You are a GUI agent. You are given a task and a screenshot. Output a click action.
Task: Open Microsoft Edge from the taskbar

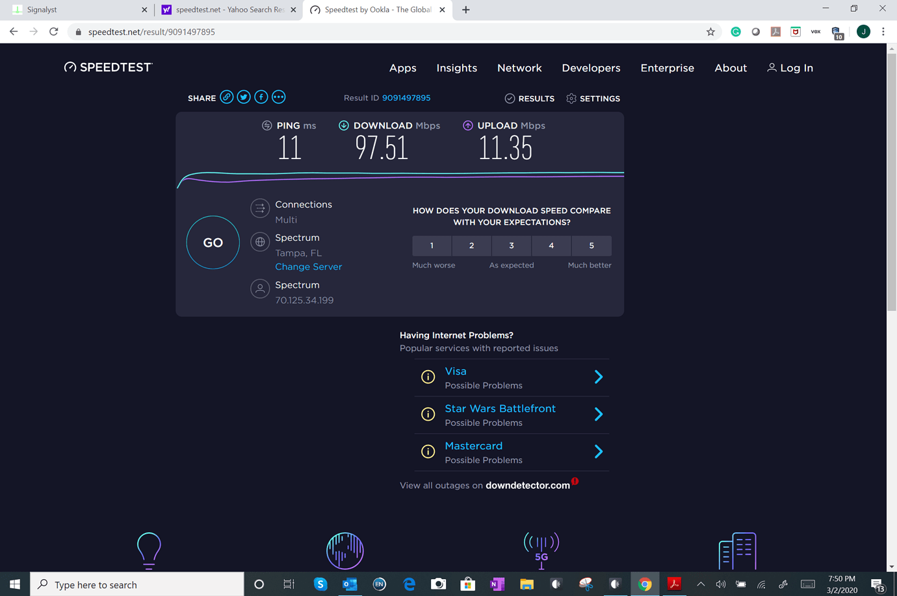(409, 584)
